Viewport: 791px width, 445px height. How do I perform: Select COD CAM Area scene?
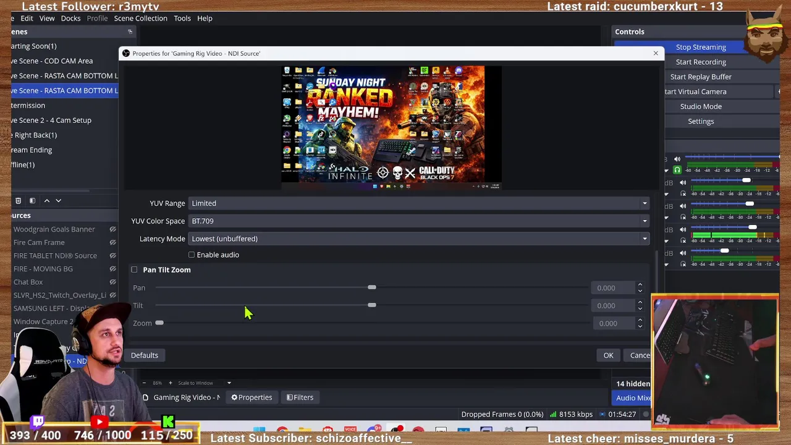64,61
